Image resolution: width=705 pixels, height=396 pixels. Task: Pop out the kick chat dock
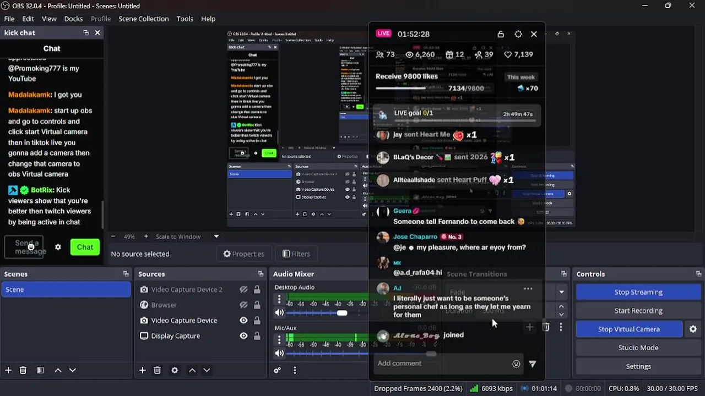click(x=86, y=32)
